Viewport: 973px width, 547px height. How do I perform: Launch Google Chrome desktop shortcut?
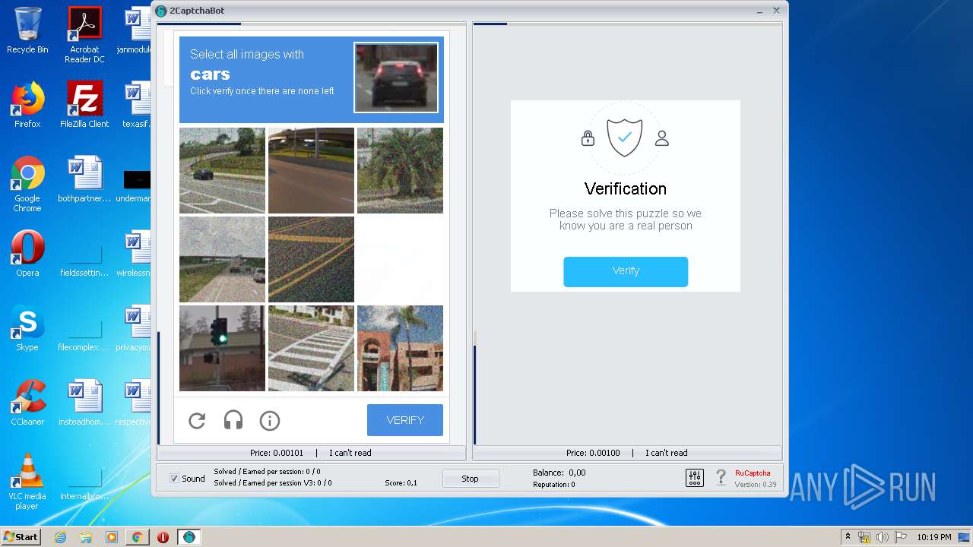(x=27, y=184)
